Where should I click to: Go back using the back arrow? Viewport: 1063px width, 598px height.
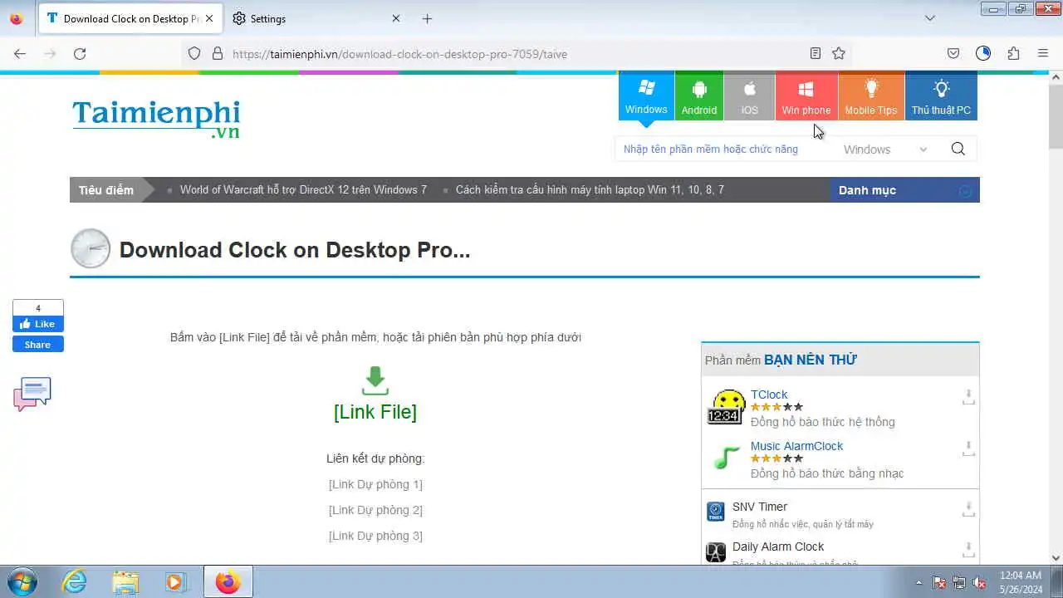coord(20,54)
